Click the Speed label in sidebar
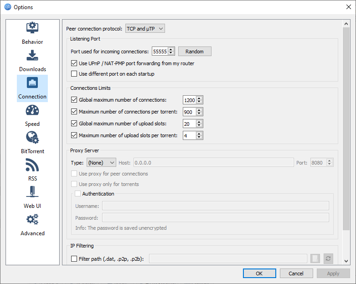The height and width of the screenshot is (284, 356). click(32, 124)
